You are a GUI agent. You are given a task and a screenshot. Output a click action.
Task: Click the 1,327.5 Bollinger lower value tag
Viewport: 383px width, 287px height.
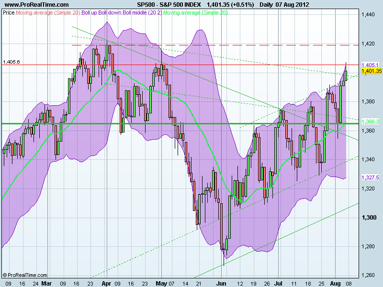[370, 177]
